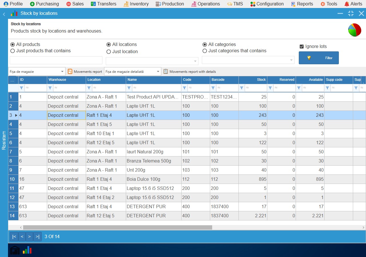
Task: Click the filter funnel in Name column
Action: 129,88
